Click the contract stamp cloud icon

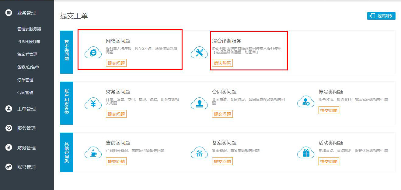[199, 104]
